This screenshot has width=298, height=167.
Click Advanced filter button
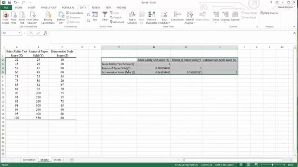coord(117,22)
